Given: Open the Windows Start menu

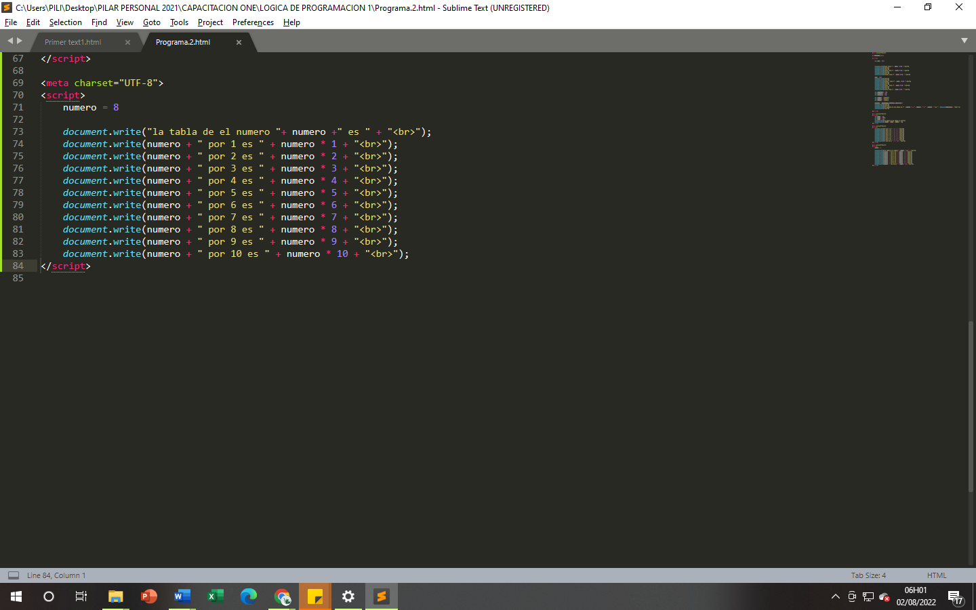Looking at the screenshot, I should (x=16, y=596).
